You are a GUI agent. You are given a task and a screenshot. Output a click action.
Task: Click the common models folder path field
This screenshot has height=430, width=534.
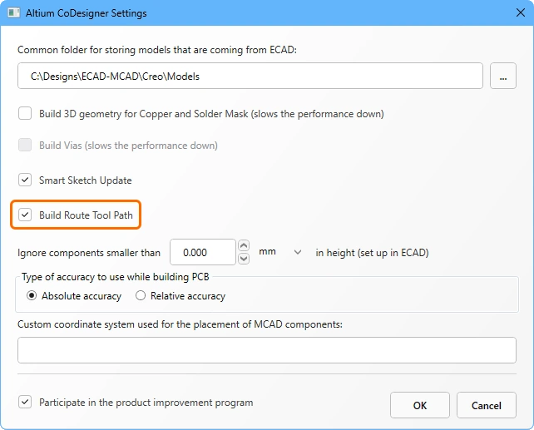[x=250, y=76]
